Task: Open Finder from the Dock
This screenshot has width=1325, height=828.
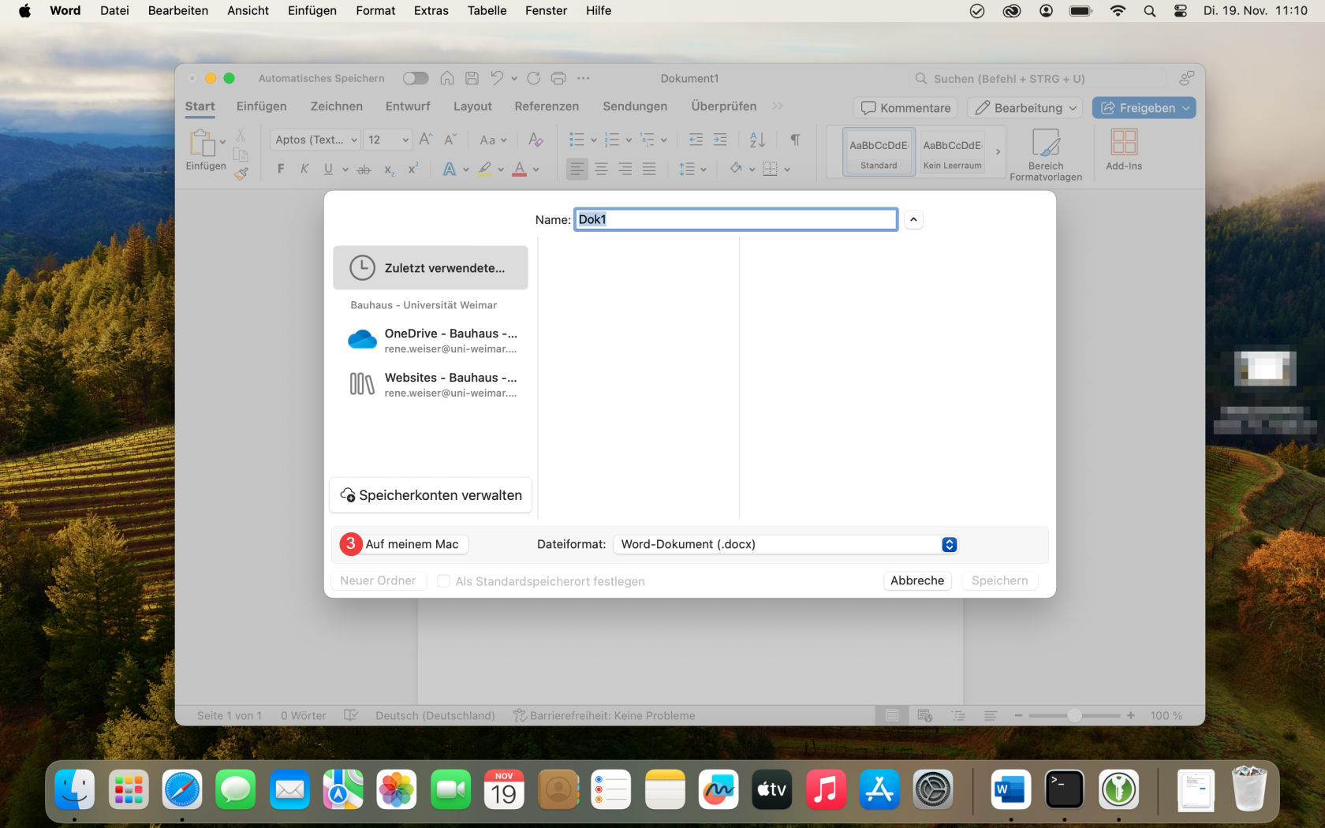Action: tap(74, 789)
